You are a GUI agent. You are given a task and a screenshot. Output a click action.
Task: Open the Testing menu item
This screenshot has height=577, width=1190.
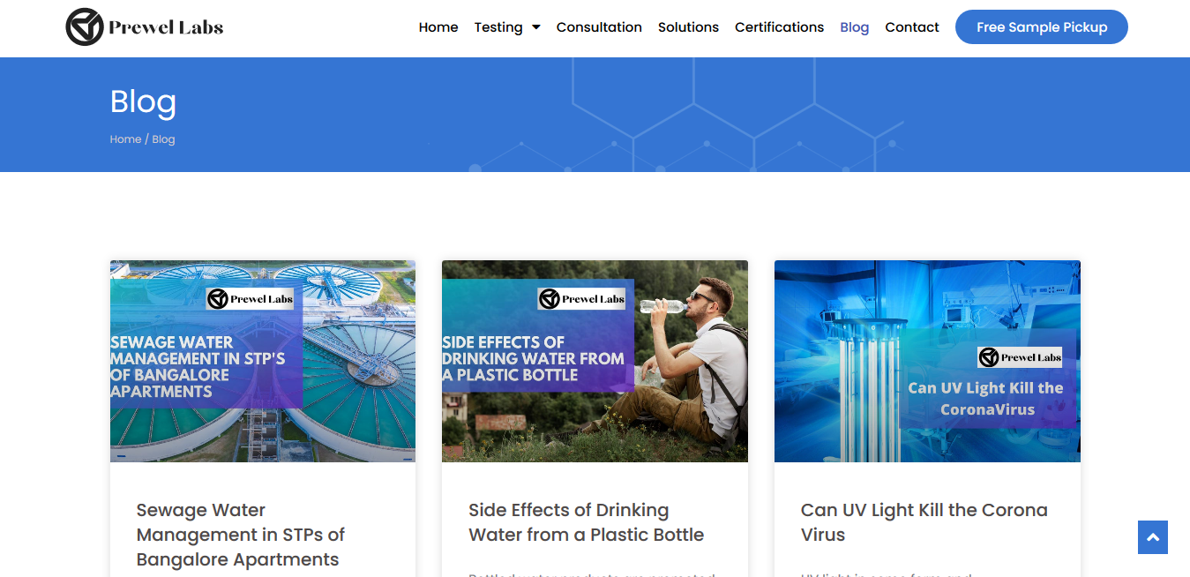click(x=498, y=27)
